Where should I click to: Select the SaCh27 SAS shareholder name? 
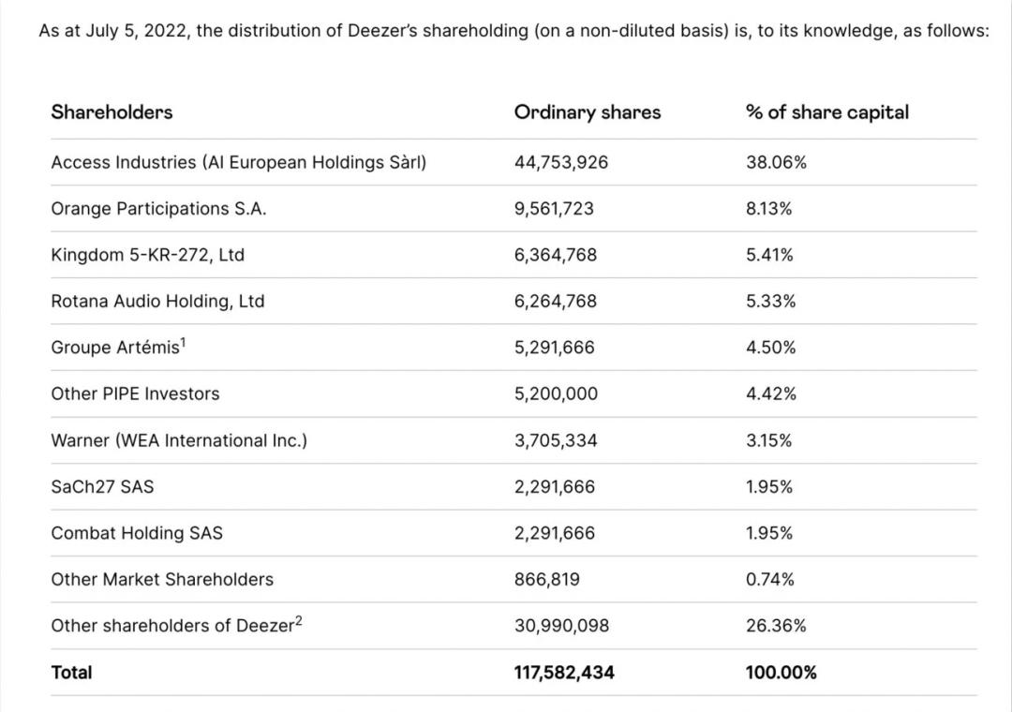pos(102,487)
